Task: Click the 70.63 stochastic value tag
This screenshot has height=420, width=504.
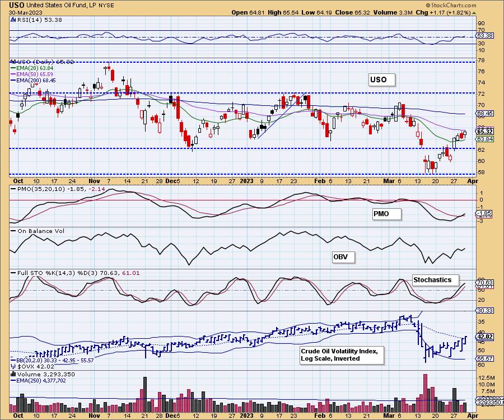Action: 485,283
